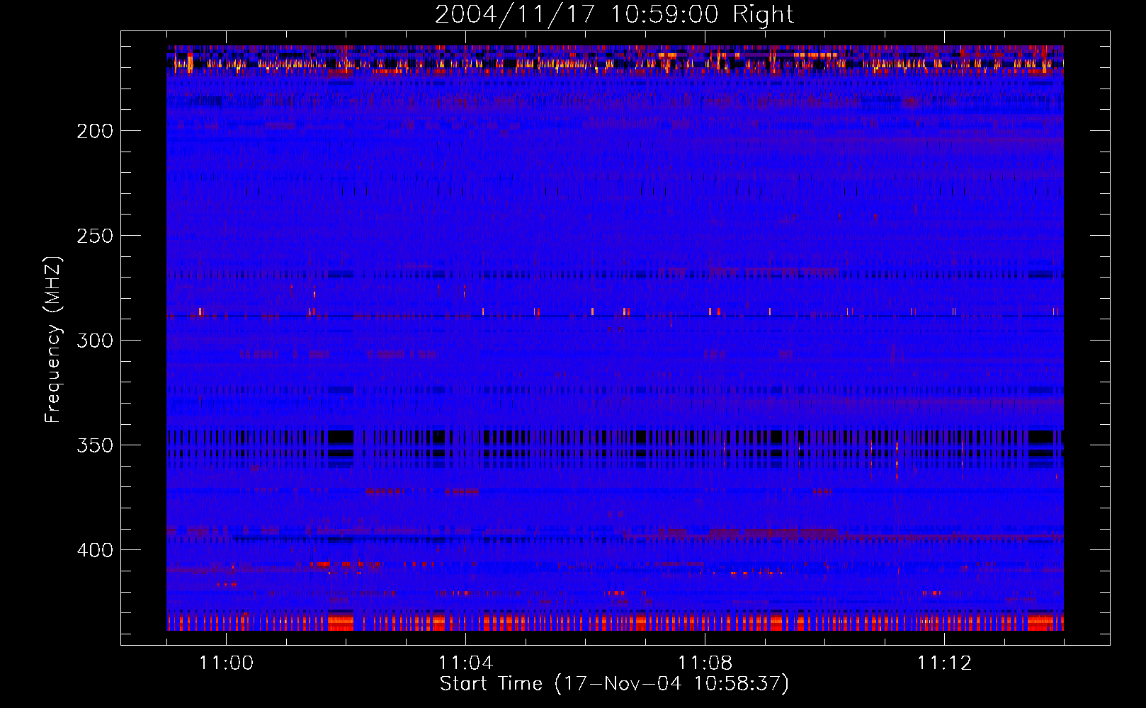Click the 11:08 time tick label
The width and height of the screenshot is (1146, 708).
pyautogui.click(x=705, y=663)
